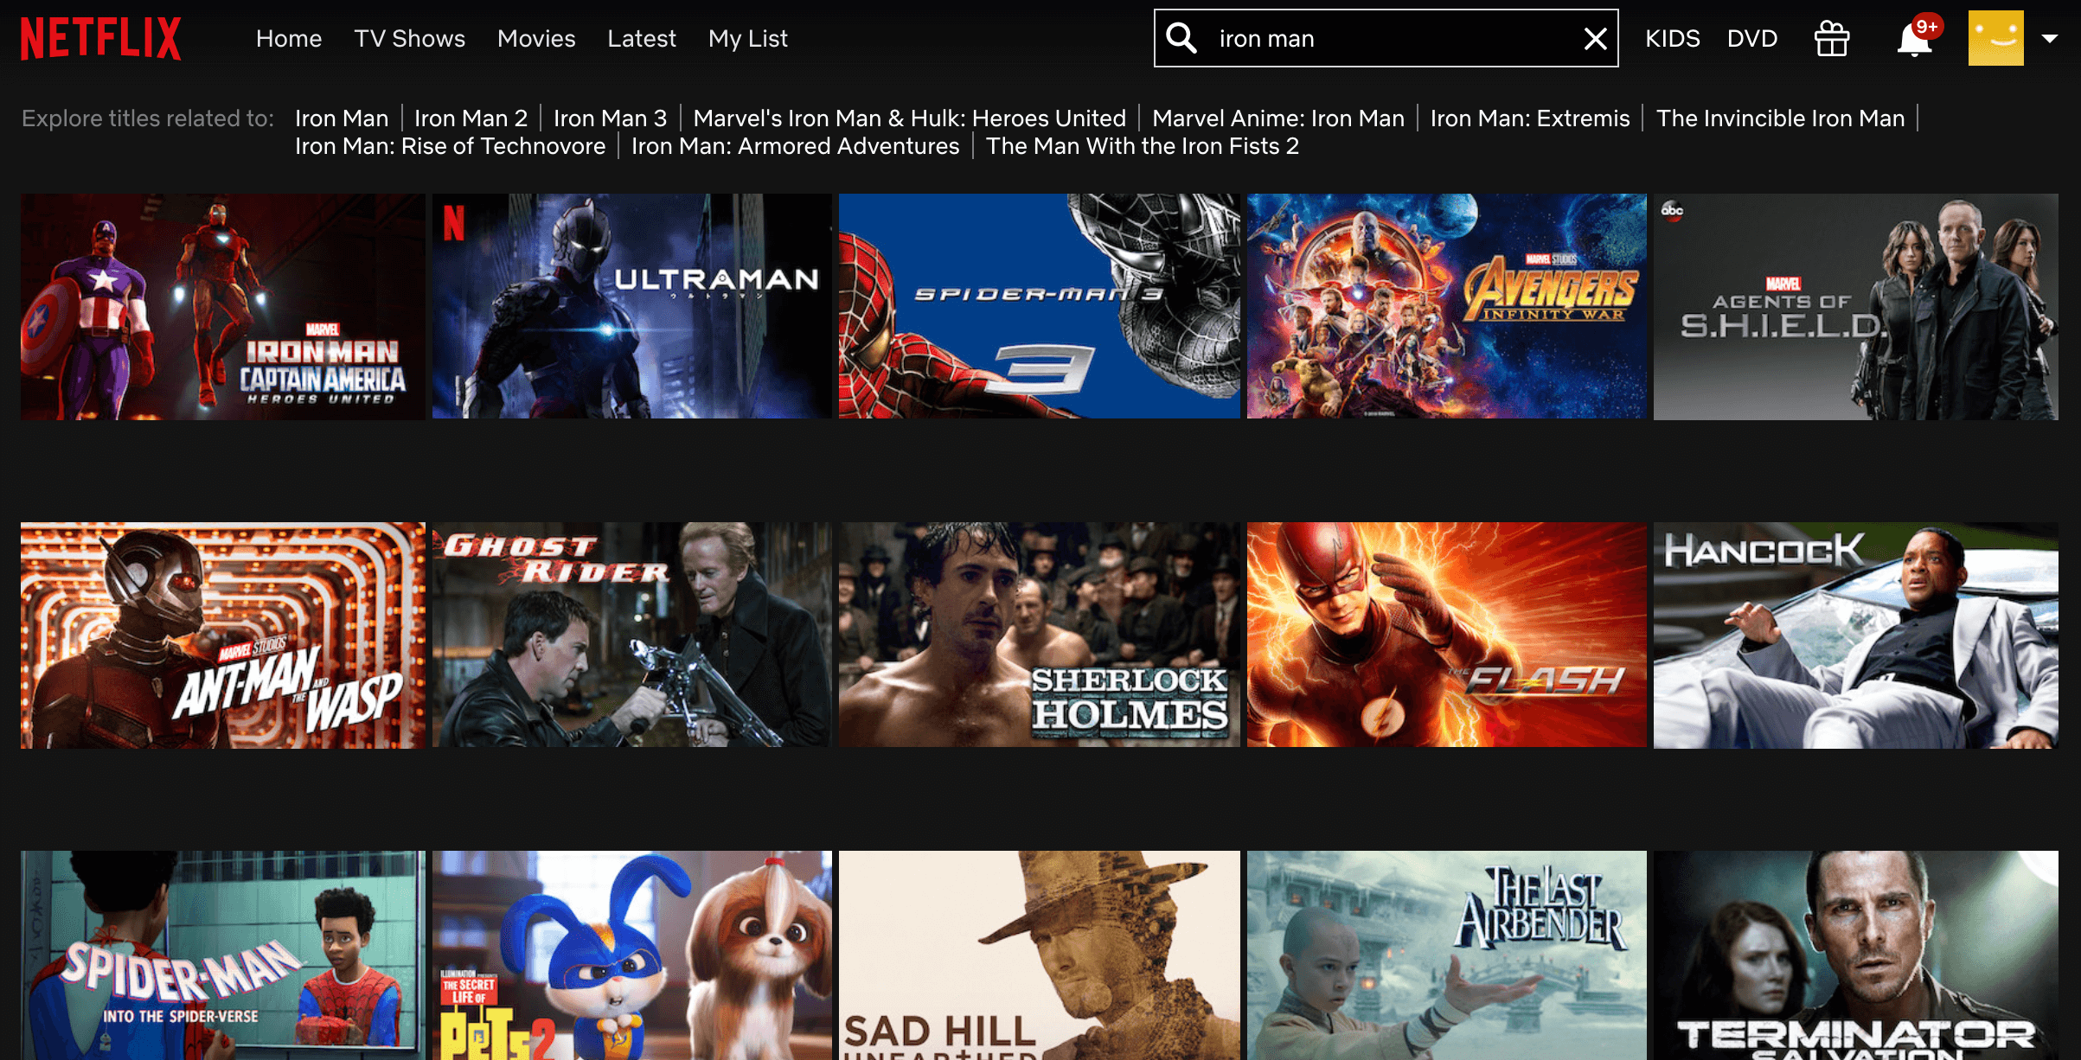
Task: Click the DVD section icon
Action: click(x=1752, y=36)
